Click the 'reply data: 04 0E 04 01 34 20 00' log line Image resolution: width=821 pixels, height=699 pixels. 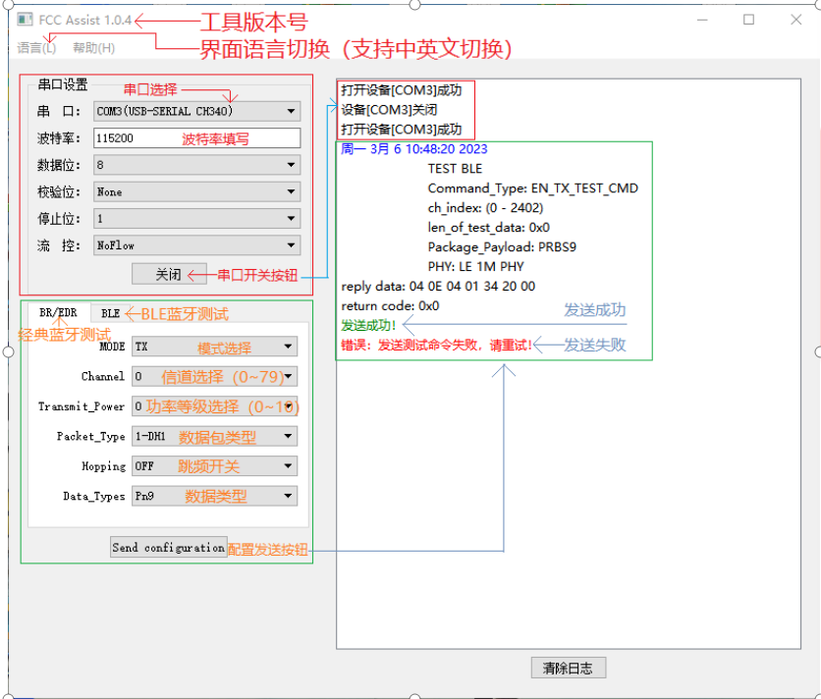click(x=438, y=287)
